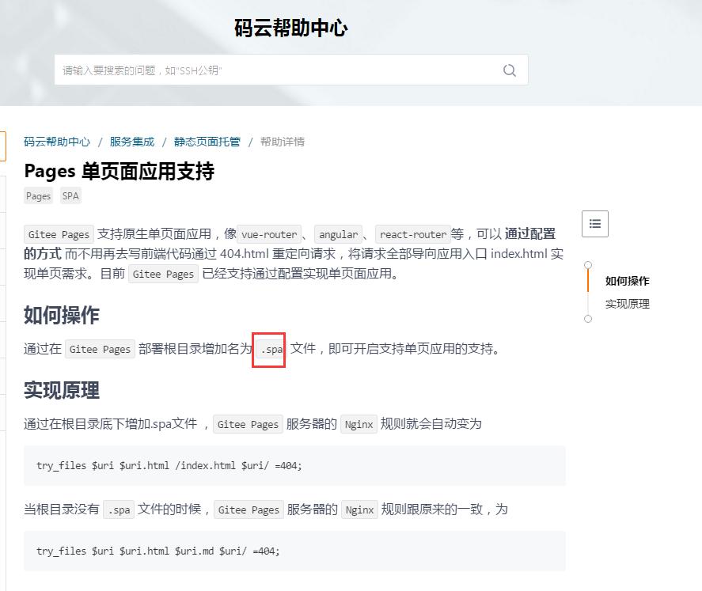
Task: Select the SPA tag
Action: tap(70, 196)
